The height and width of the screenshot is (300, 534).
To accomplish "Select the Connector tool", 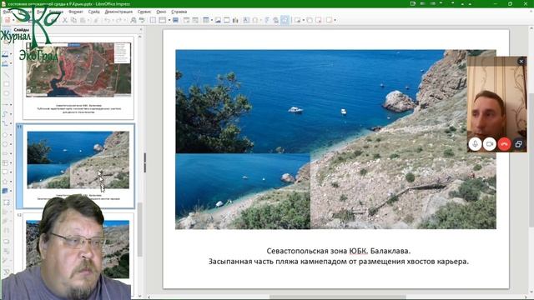I will pos(5,123).
